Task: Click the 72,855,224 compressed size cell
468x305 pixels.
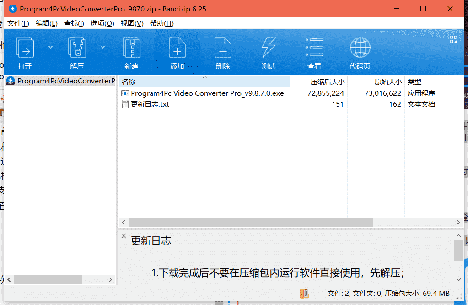Action: (326, 93)
